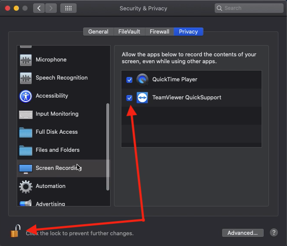The width and height of the screenshot is (287, 246).
Task: Open Full Disk Access settings
Action: [56, 132]
